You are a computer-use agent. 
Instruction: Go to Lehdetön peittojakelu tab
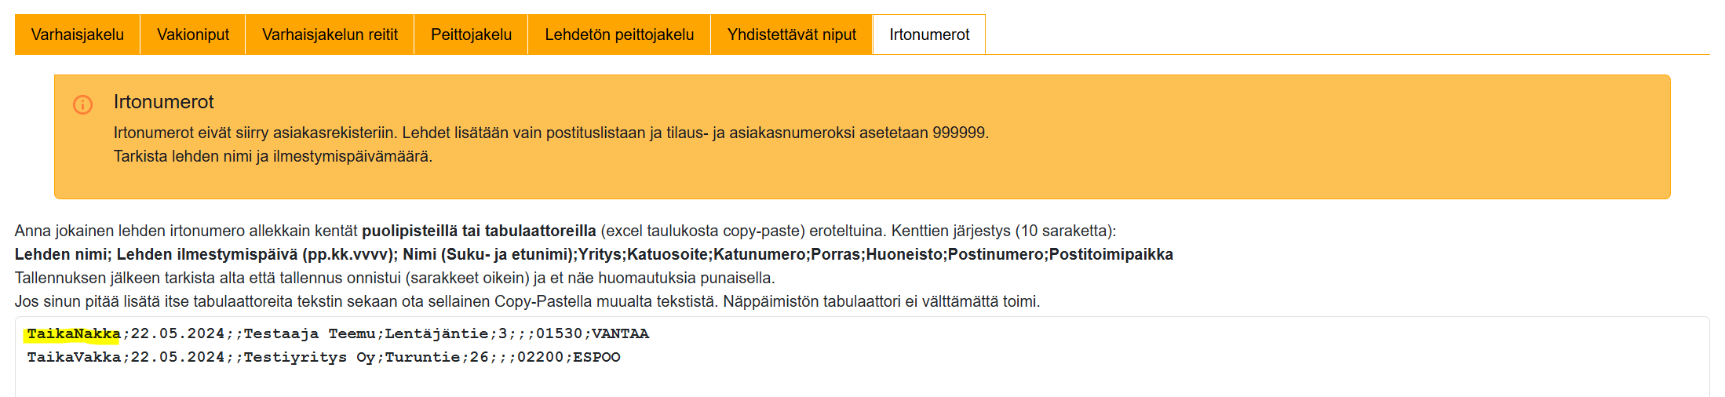[619, 35]
